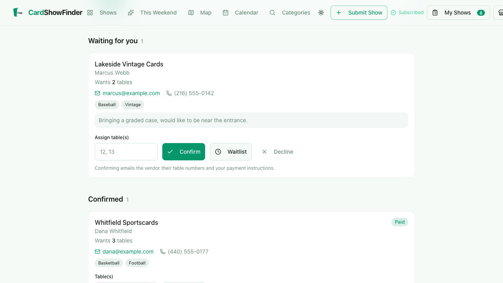Decline the Lakeside Vintage Cards request
Screen dimensions: 503x283
click(277, 152)
